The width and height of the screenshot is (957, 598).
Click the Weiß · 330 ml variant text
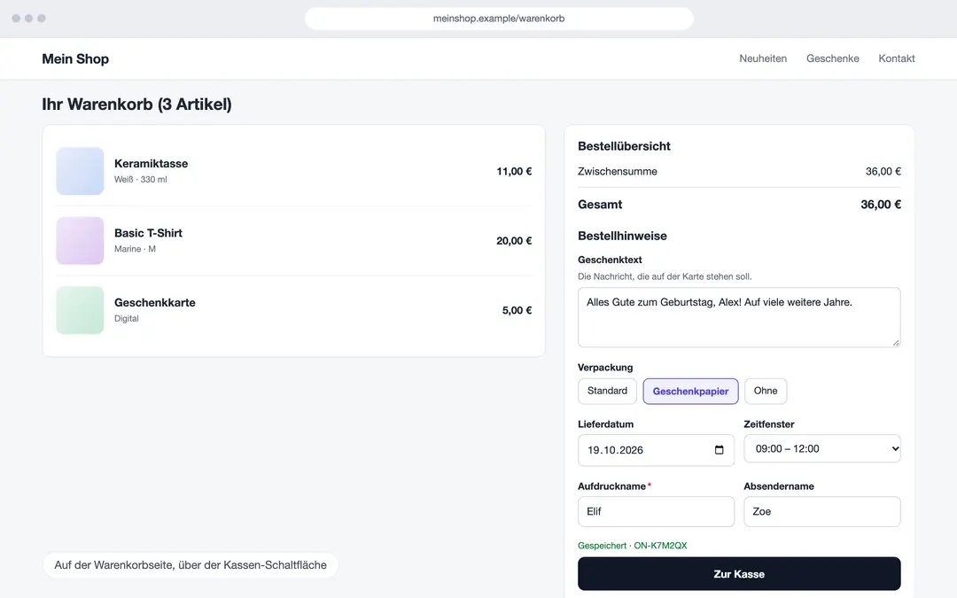point(140,179)
